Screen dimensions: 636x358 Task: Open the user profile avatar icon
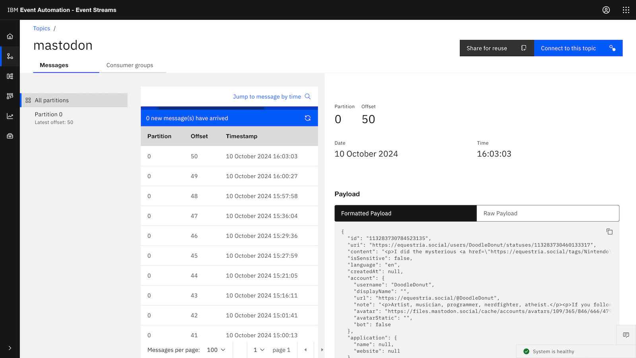606,10
